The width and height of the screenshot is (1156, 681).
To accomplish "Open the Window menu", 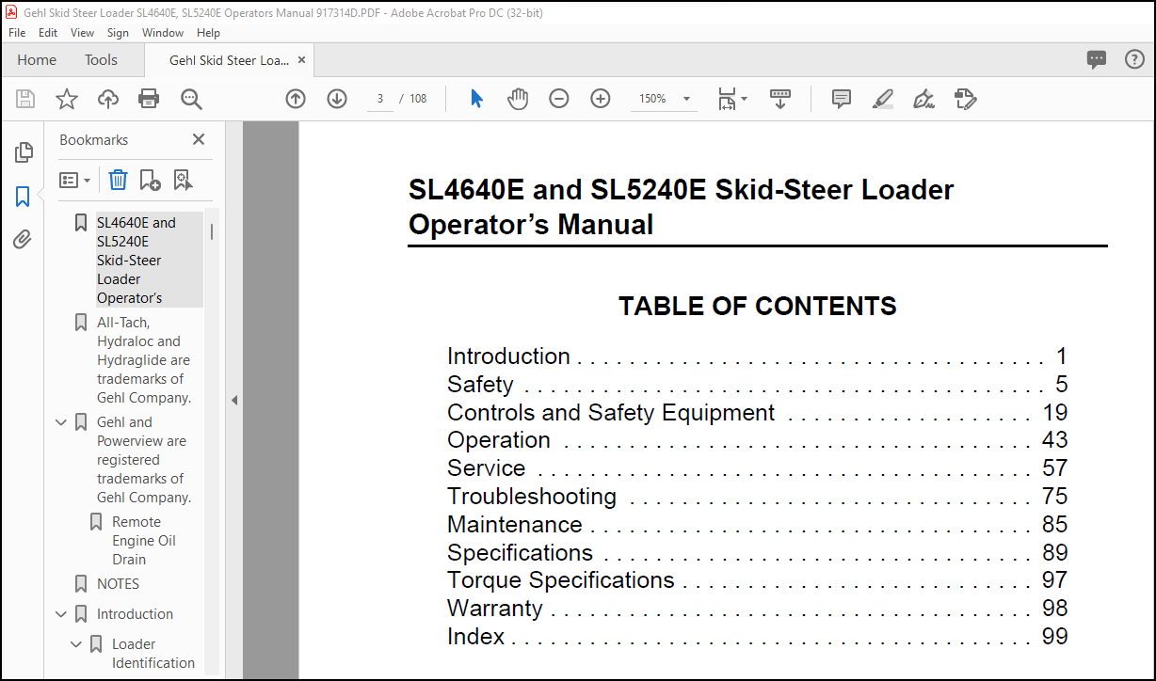I will [x=163, y=32].
